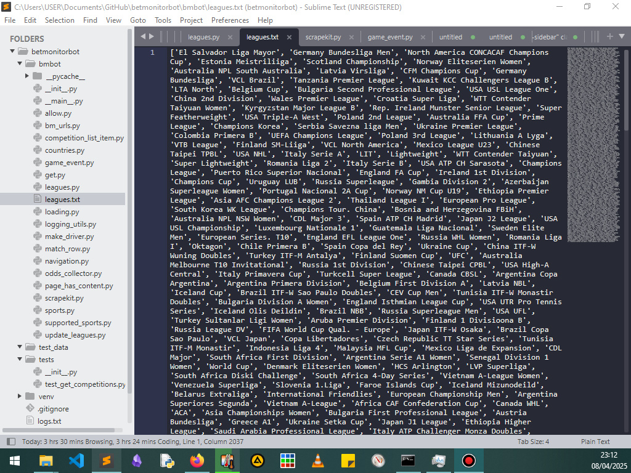631x473 pixels.
Task: Click the forward navigation arrow above the editor
Action: [x=152, y=36]
